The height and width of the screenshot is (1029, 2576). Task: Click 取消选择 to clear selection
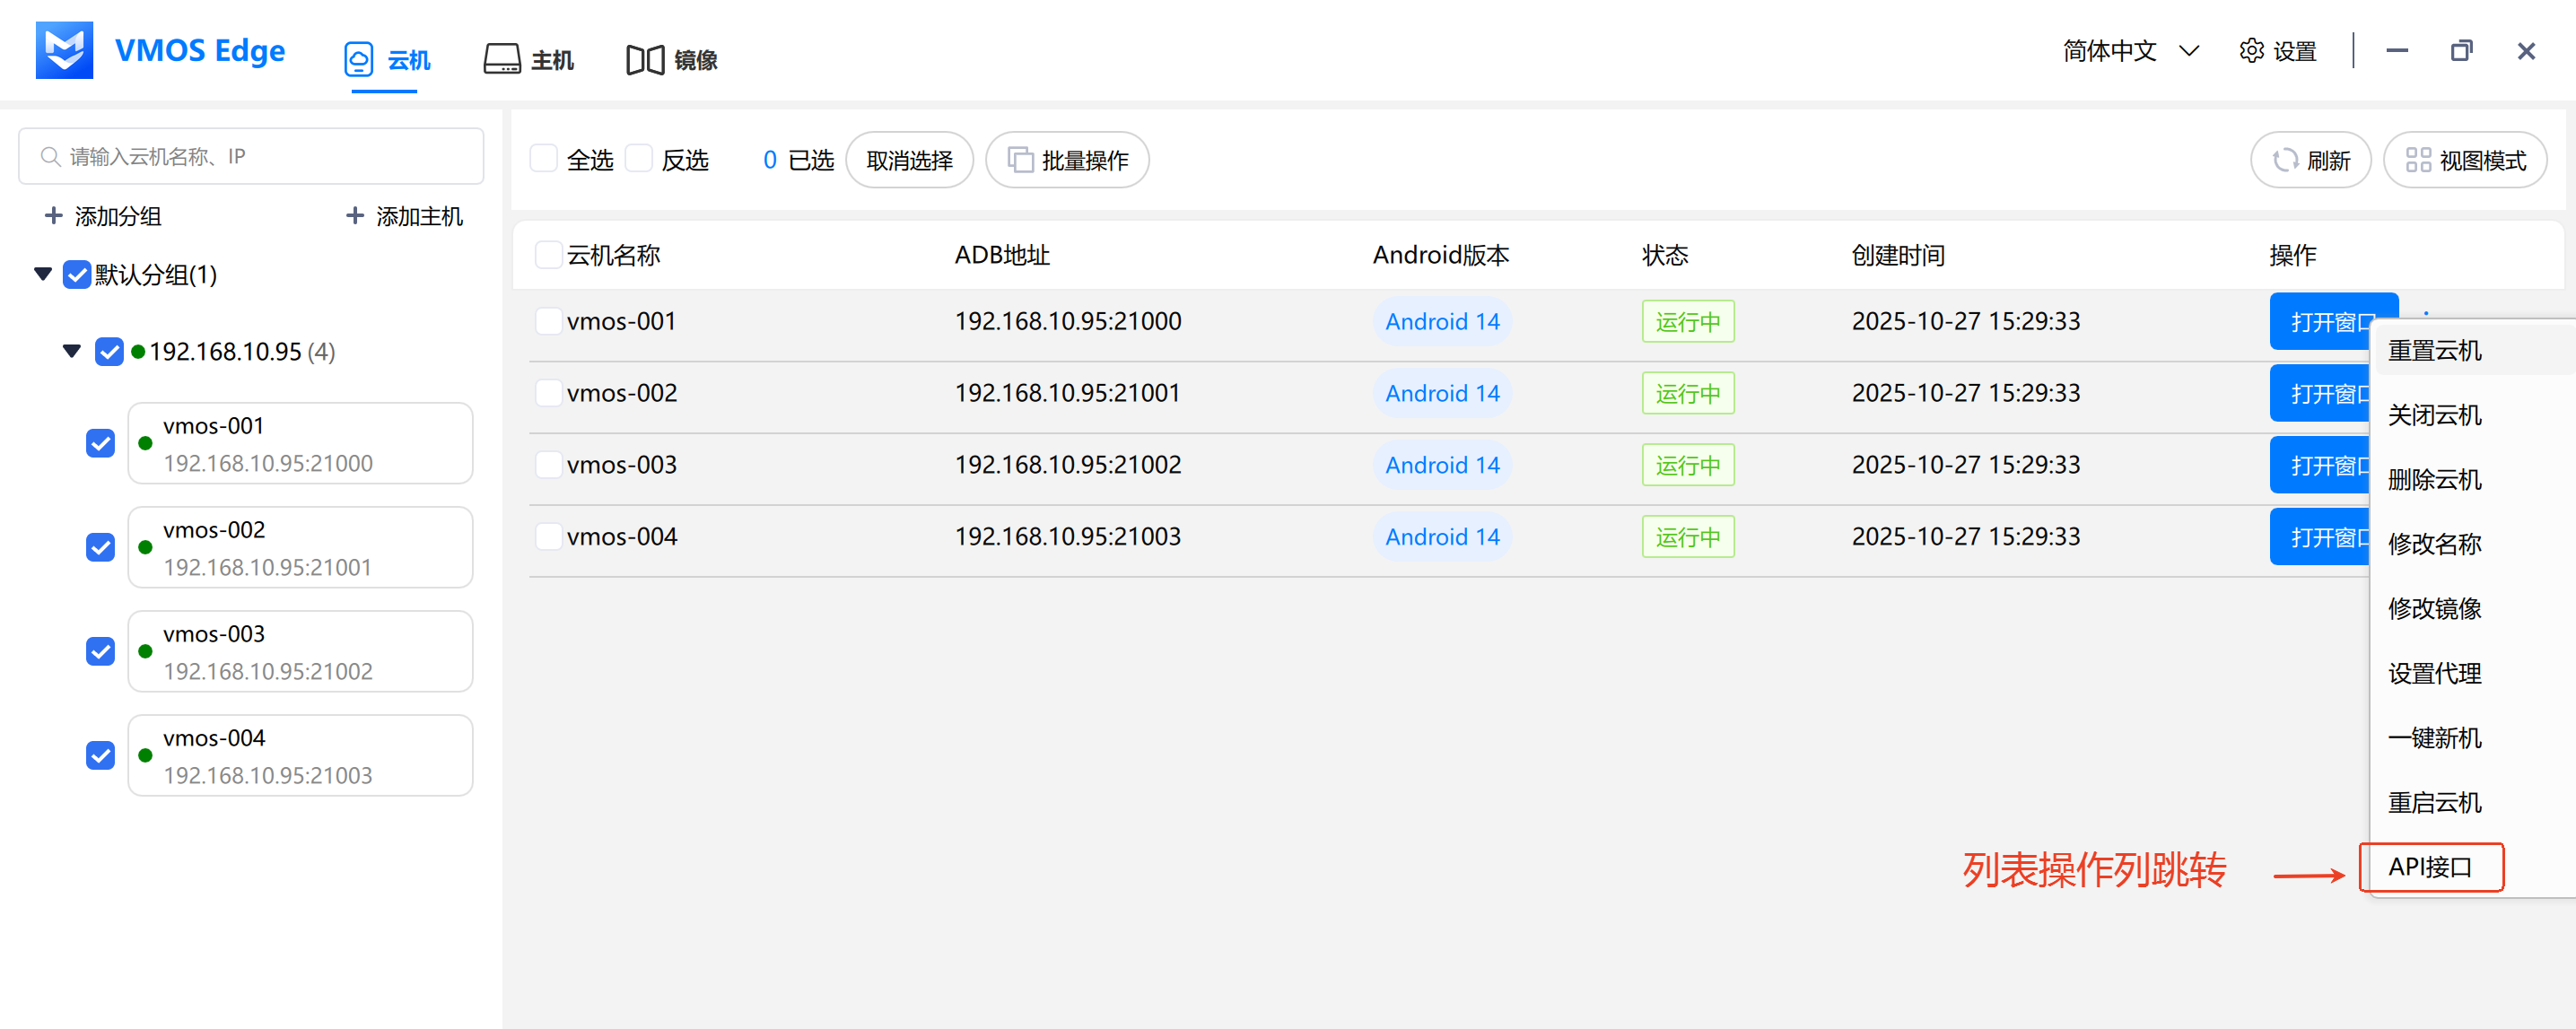coord(909,159)
